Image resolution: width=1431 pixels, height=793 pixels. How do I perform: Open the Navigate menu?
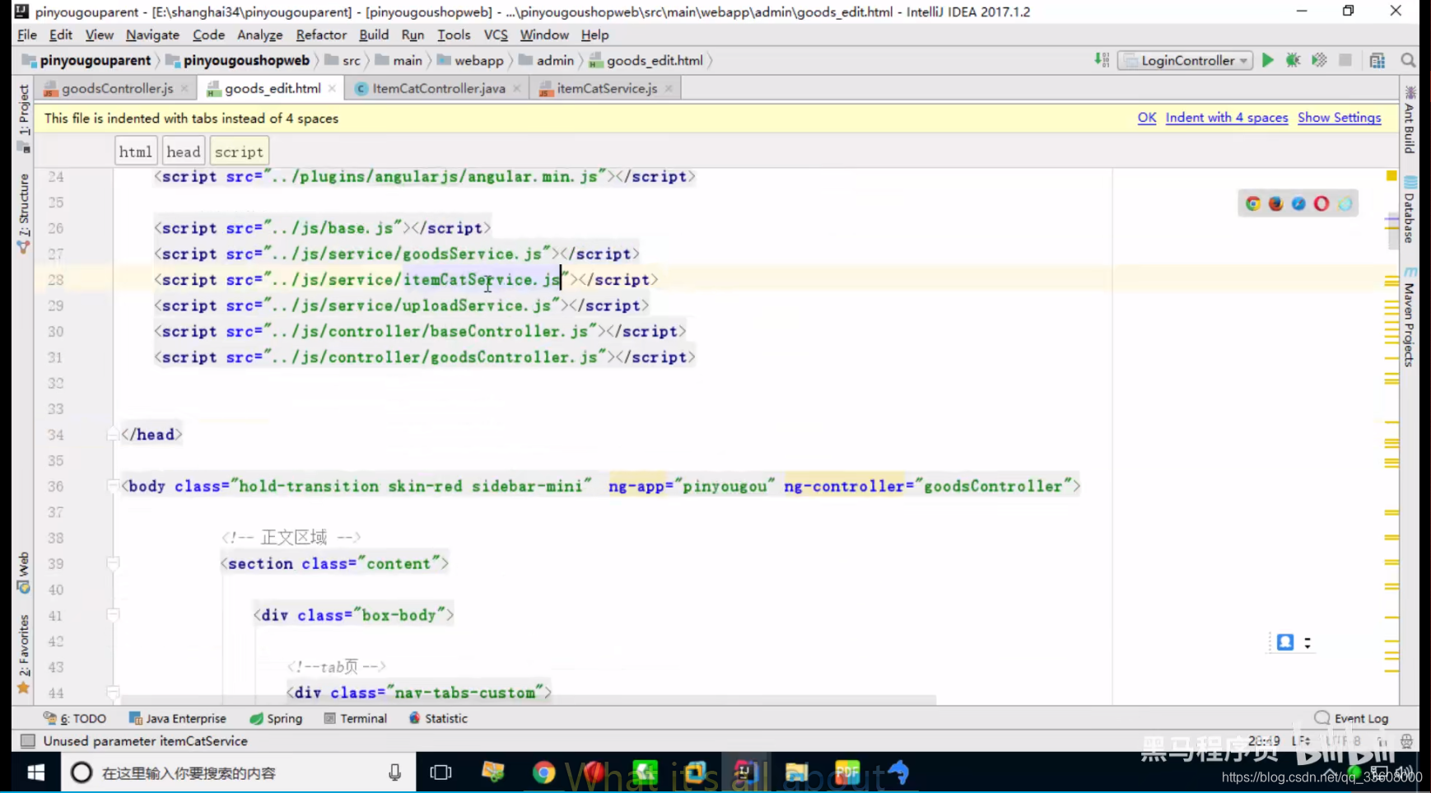coord(152,35)
